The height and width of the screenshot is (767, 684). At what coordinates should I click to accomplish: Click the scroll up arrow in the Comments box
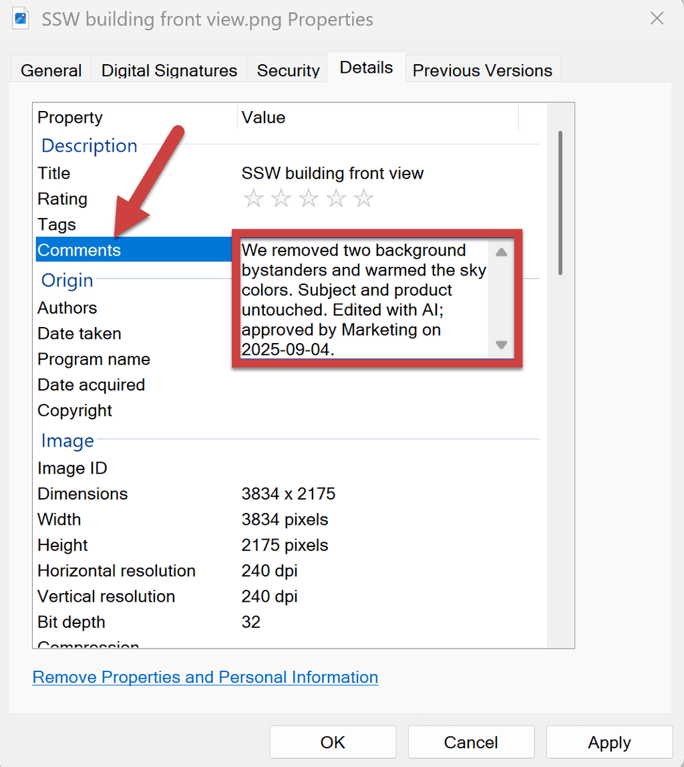tap(501, 252)
